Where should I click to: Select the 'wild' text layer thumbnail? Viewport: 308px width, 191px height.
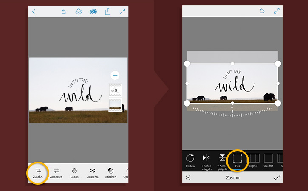click(115, 90)
